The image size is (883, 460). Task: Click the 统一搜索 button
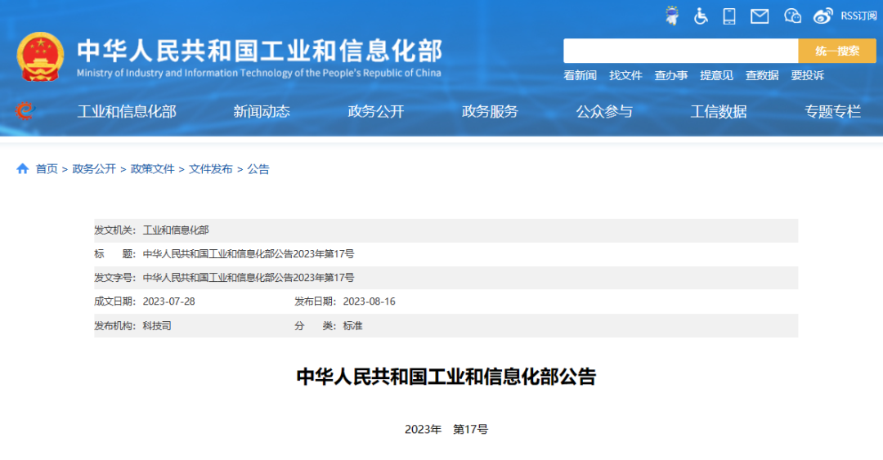pyautogui.click(x=836, y=51)
